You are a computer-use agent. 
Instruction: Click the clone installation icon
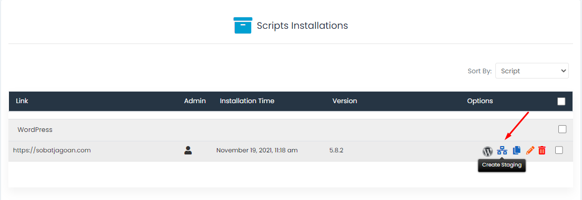click(517, 150)
